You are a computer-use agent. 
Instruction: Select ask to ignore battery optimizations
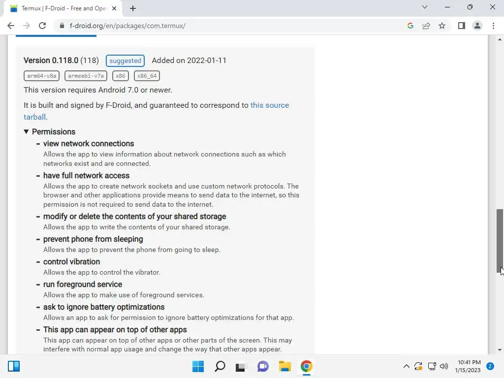point(104,307)
